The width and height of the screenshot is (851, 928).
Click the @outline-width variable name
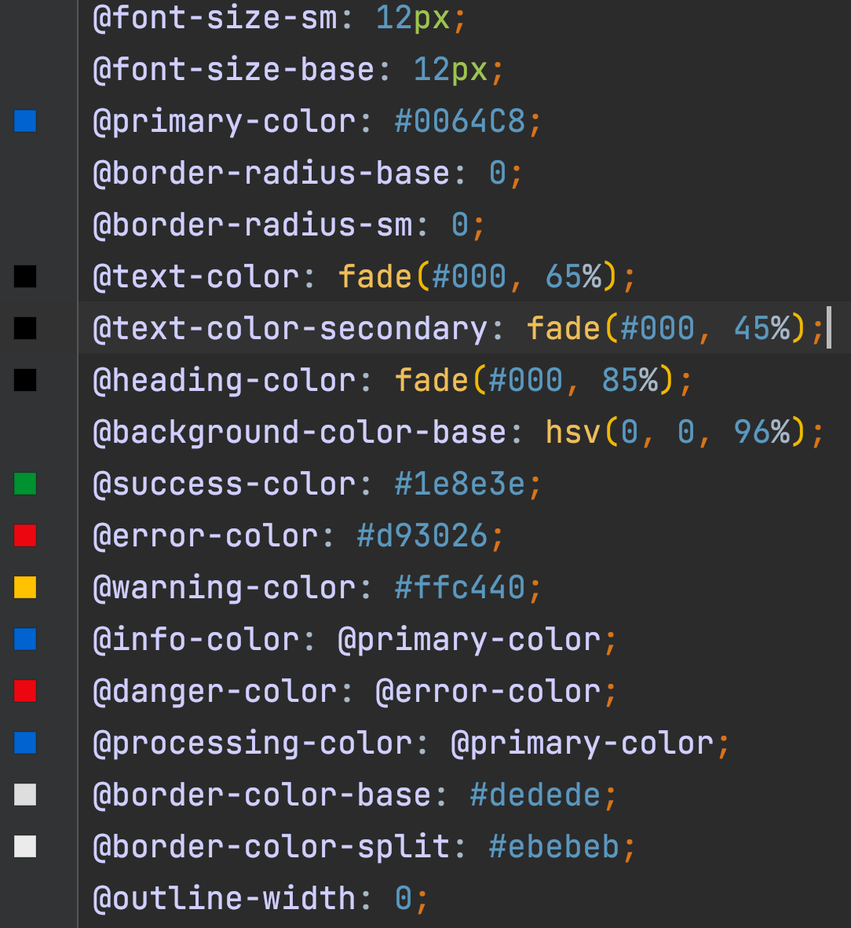[224, 898]
